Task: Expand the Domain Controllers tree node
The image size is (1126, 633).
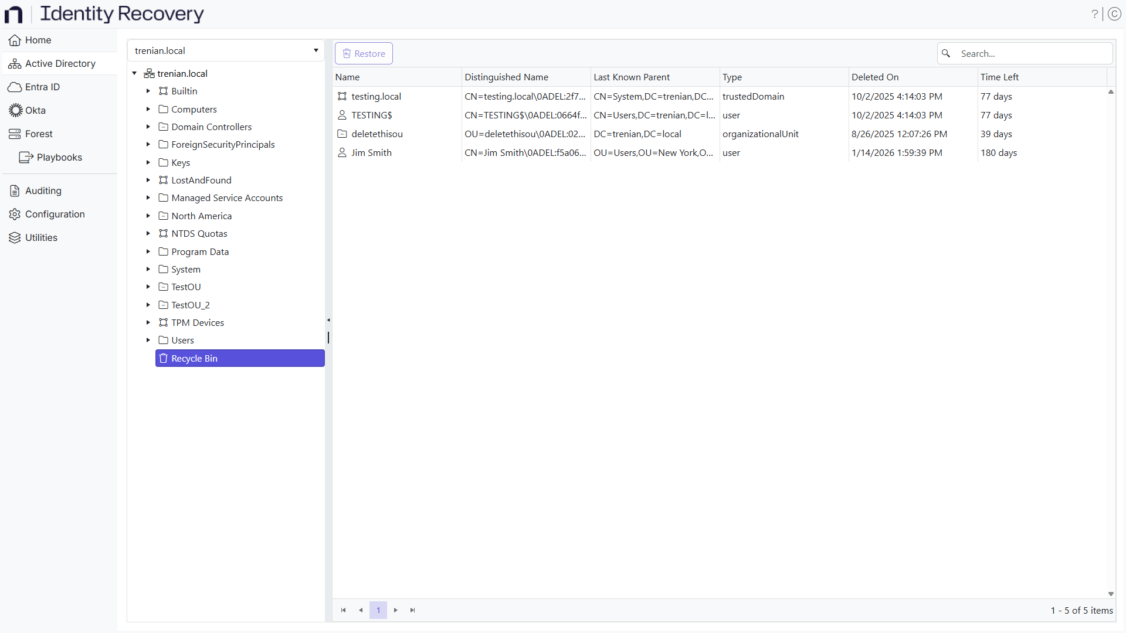Action: [x=148, y=127]
